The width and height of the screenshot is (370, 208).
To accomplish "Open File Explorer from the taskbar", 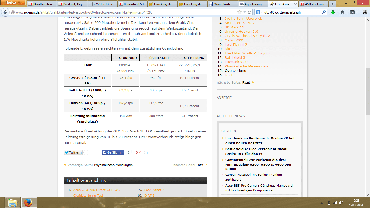I will (x=12, y=203).
